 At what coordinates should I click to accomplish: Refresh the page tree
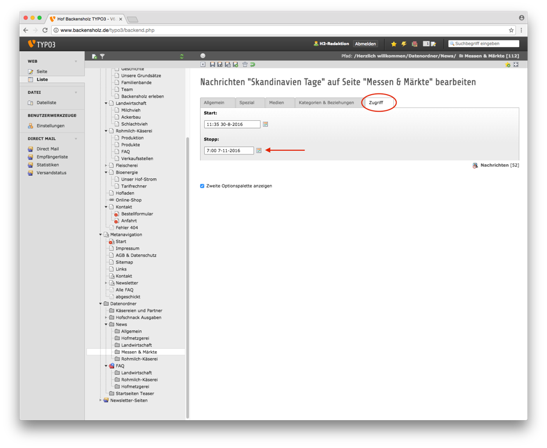coord(182,56)
